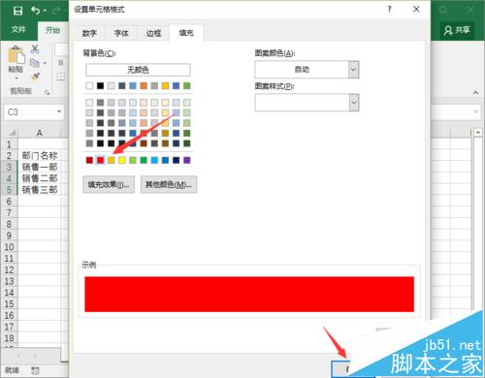
Task: Pick the orange standard color swatch
Action: [112, 160]
